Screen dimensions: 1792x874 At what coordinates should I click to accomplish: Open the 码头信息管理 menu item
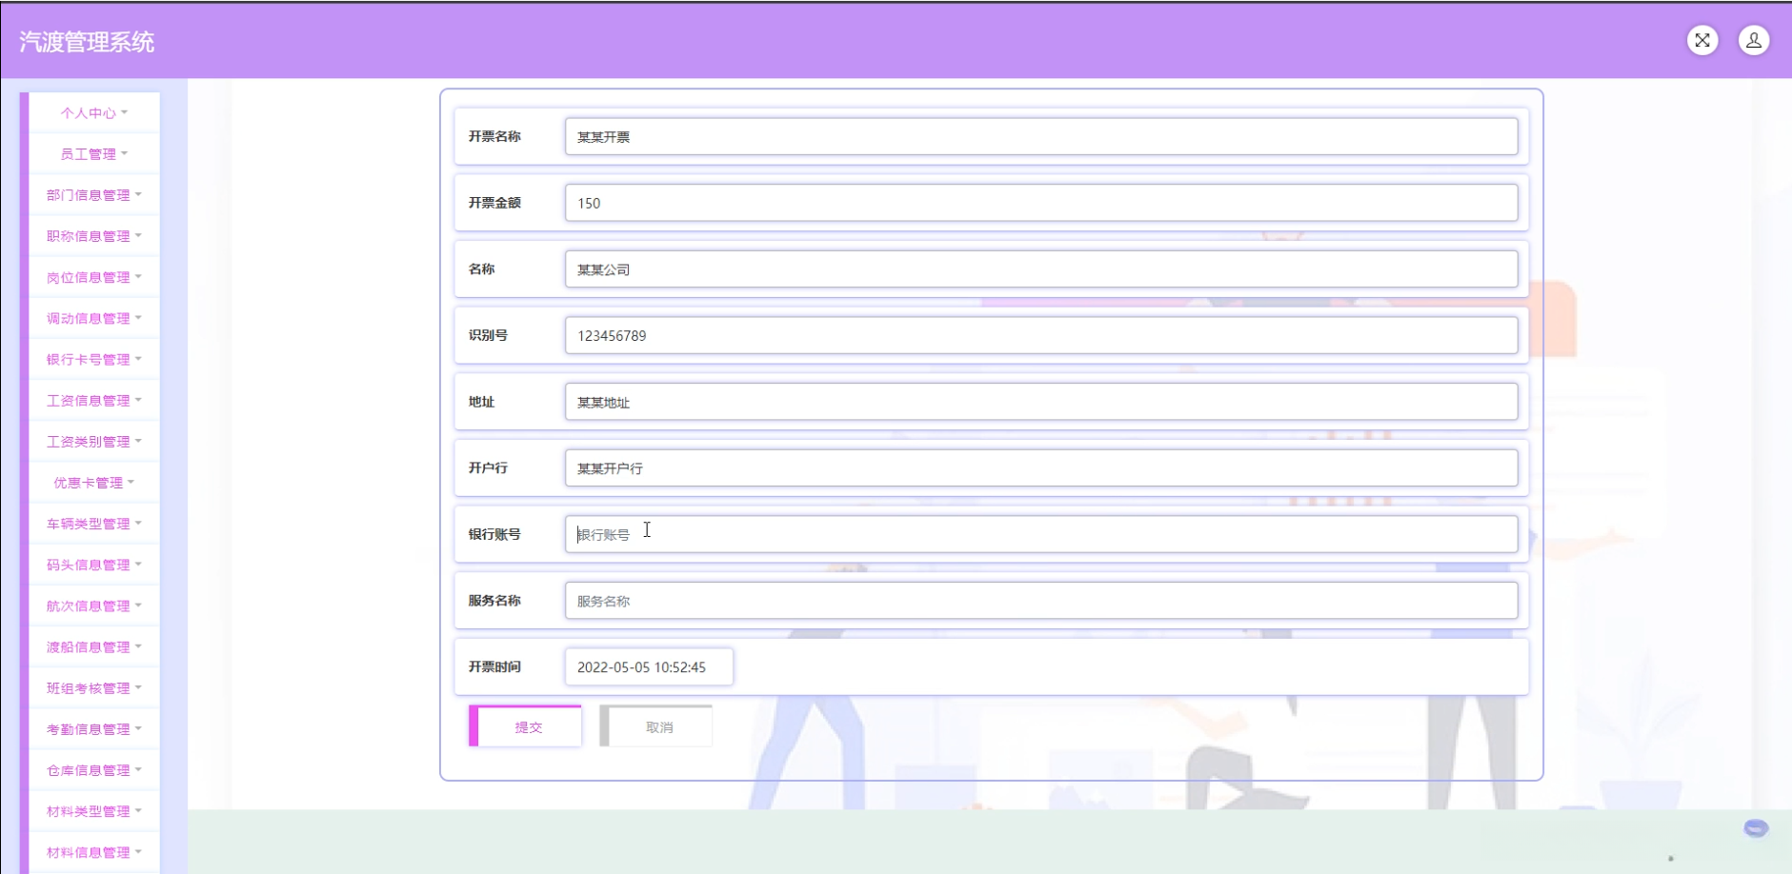click(94, 565)
